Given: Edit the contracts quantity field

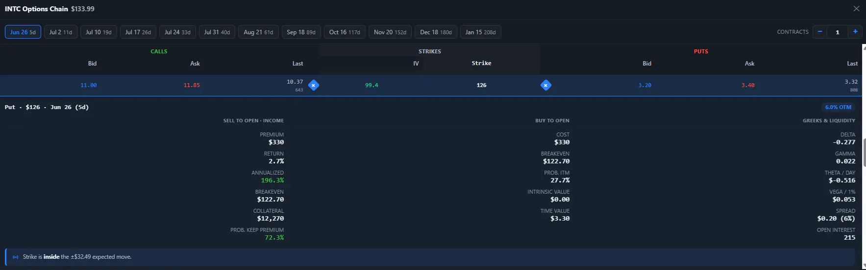Looking at the screenshot, I should [838, 32].
